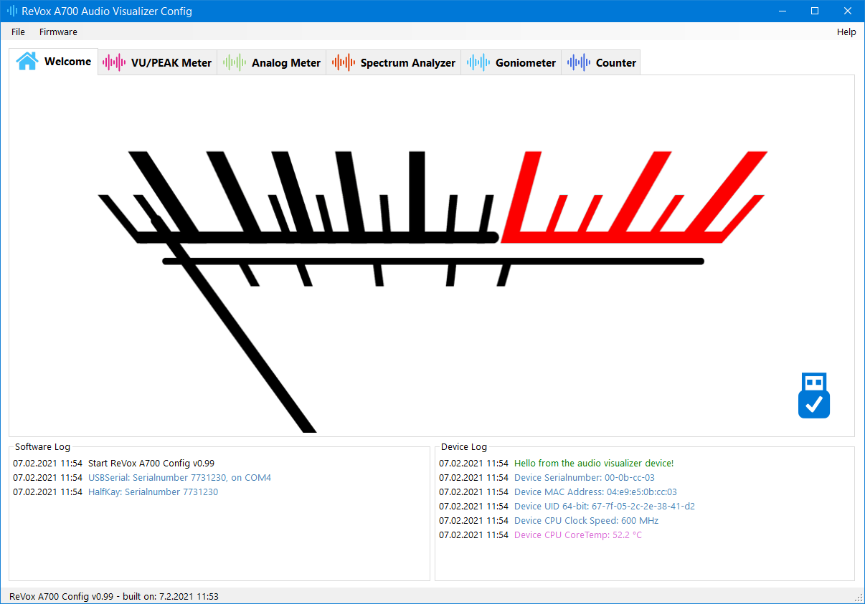Image resolution: width=865 pixels, height=604 pixels.
Task: Click the Device Log group label
Action: pyautogui.click(x=464, y=447)
